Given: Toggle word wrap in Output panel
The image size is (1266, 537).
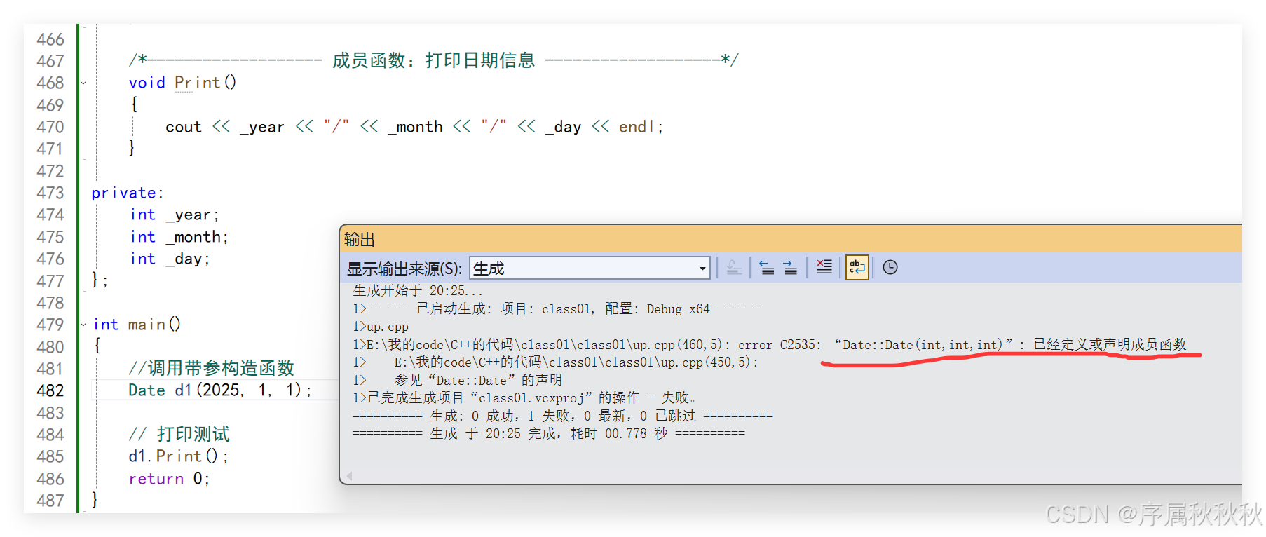Looking at the screenshot, I should (x=857, y=267).
